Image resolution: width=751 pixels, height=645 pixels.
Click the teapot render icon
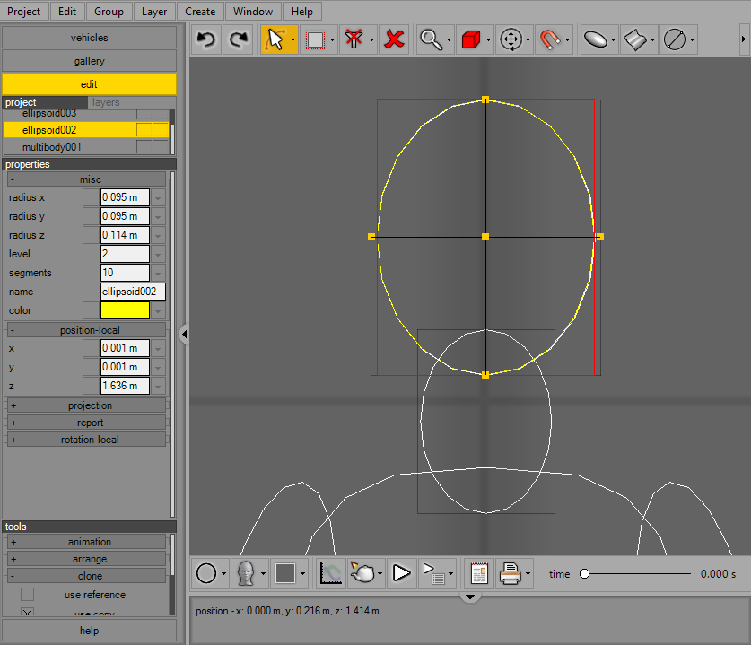[362, 573]
